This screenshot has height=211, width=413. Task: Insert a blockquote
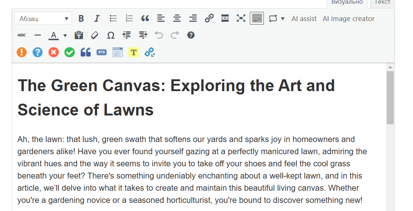click(145, 18)
